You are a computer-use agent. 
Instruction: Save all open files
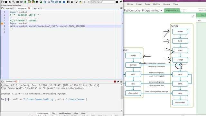[x=14, y=2]
